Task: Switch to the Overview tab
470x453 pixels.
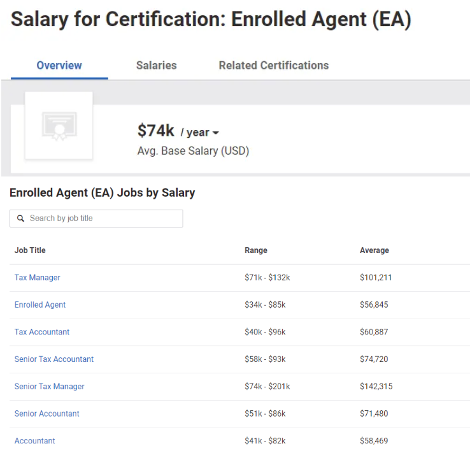Action: [59, 65]
